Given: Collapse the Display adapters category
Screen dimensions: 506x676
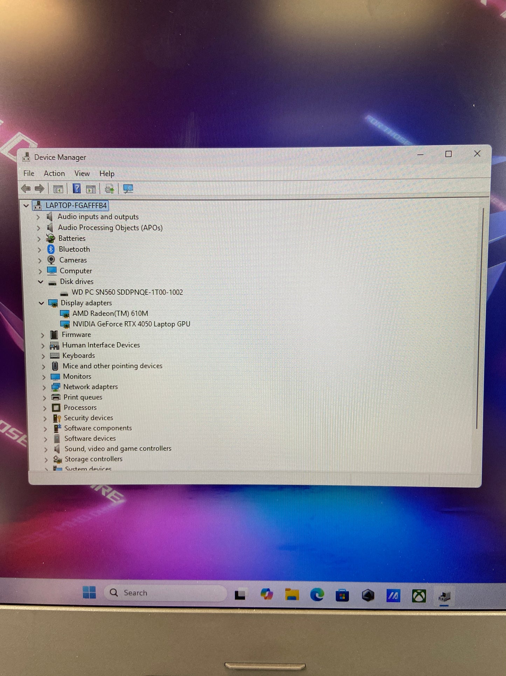Looking at the screenshot, I should (41, 303).
